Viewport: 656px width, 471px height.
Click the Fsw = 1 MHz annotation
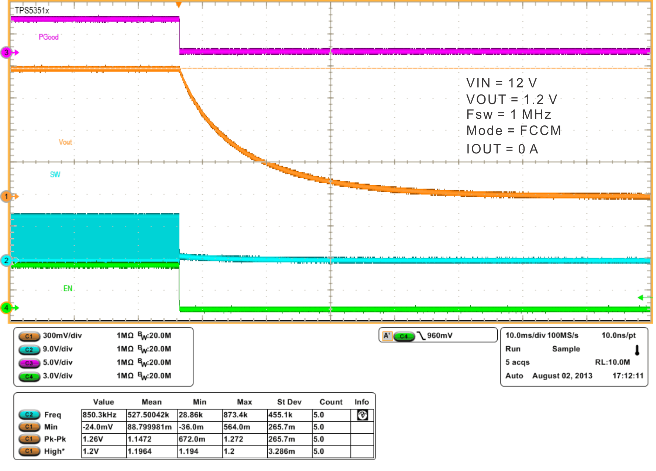point(509,114)
